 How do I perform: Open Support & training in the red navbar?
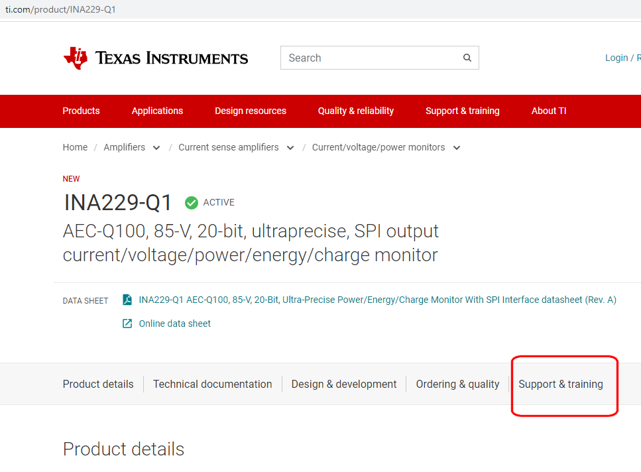(462, 111)
